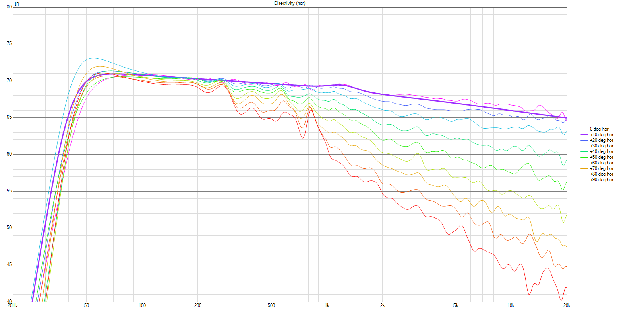Click the 80 value on the vertical axis
This screenshot has width=617, height=309.
tap(9, 7)
